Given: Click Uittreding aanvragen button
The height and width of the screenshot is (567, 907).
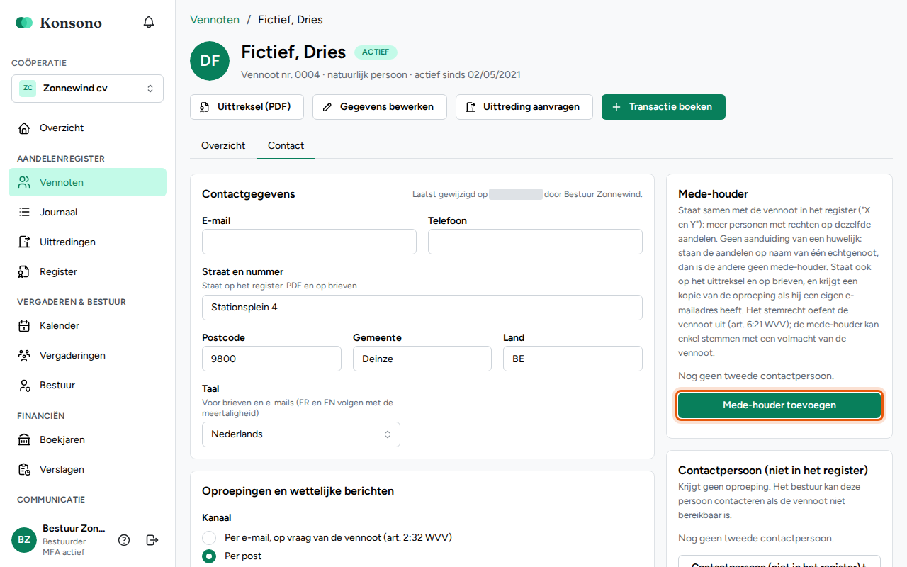Looking at the screenshot, I should tap(524, 107).
